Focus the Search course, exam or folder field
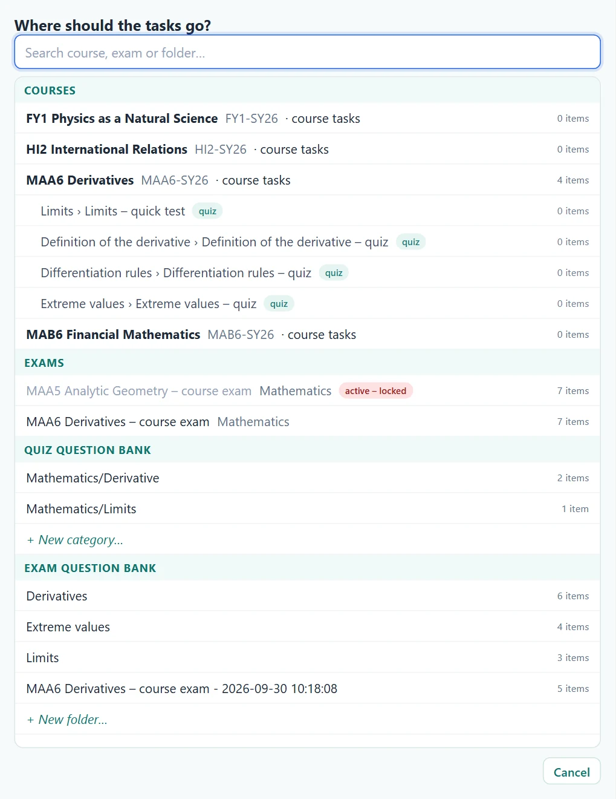 click(307, 52)
